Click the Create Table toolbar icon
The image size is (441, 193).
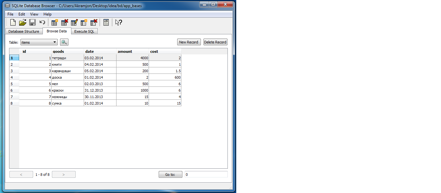55,22
